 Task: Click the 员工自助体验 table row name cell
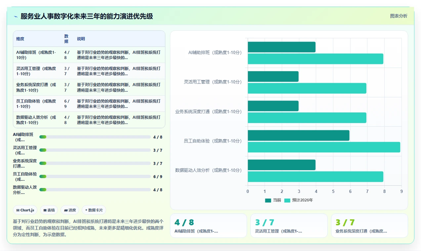37,104
